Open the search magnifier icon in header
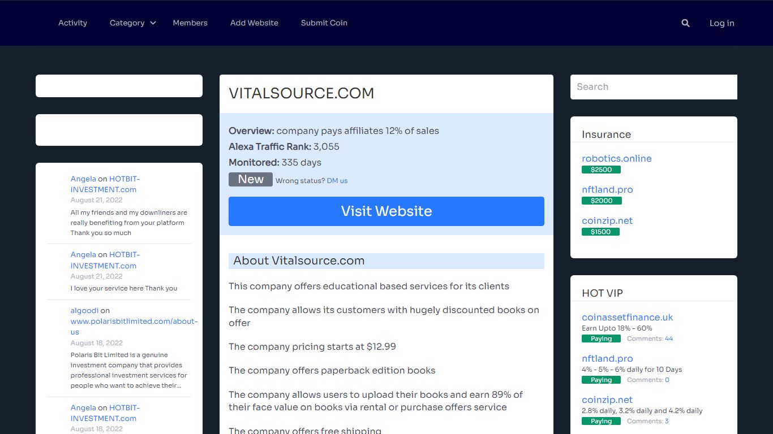This screenshot has height=434, width=773. point(685,23)
